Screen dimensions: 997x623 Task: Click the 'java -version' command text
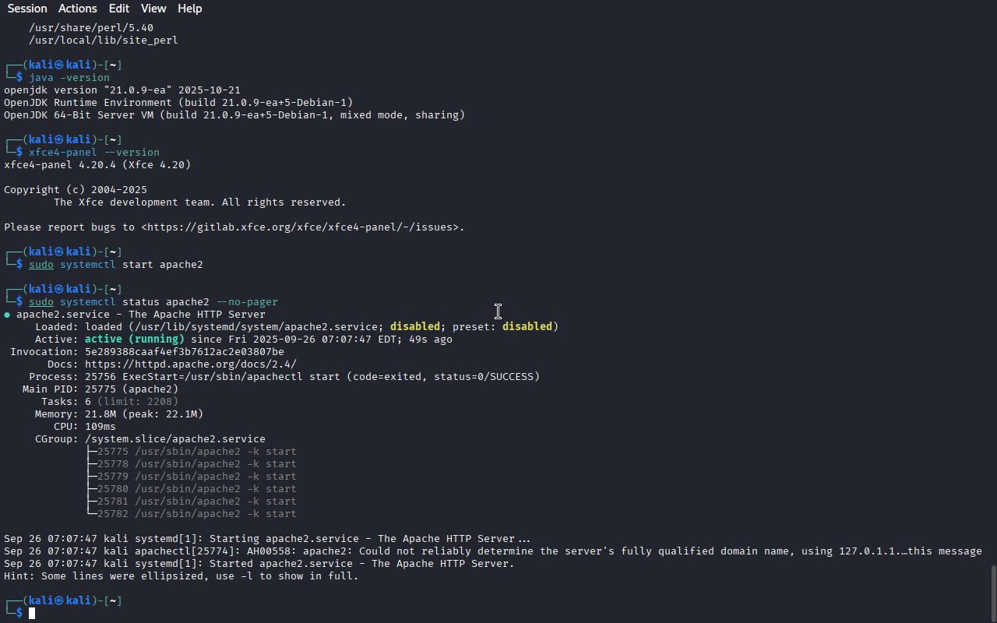(69, 78)
